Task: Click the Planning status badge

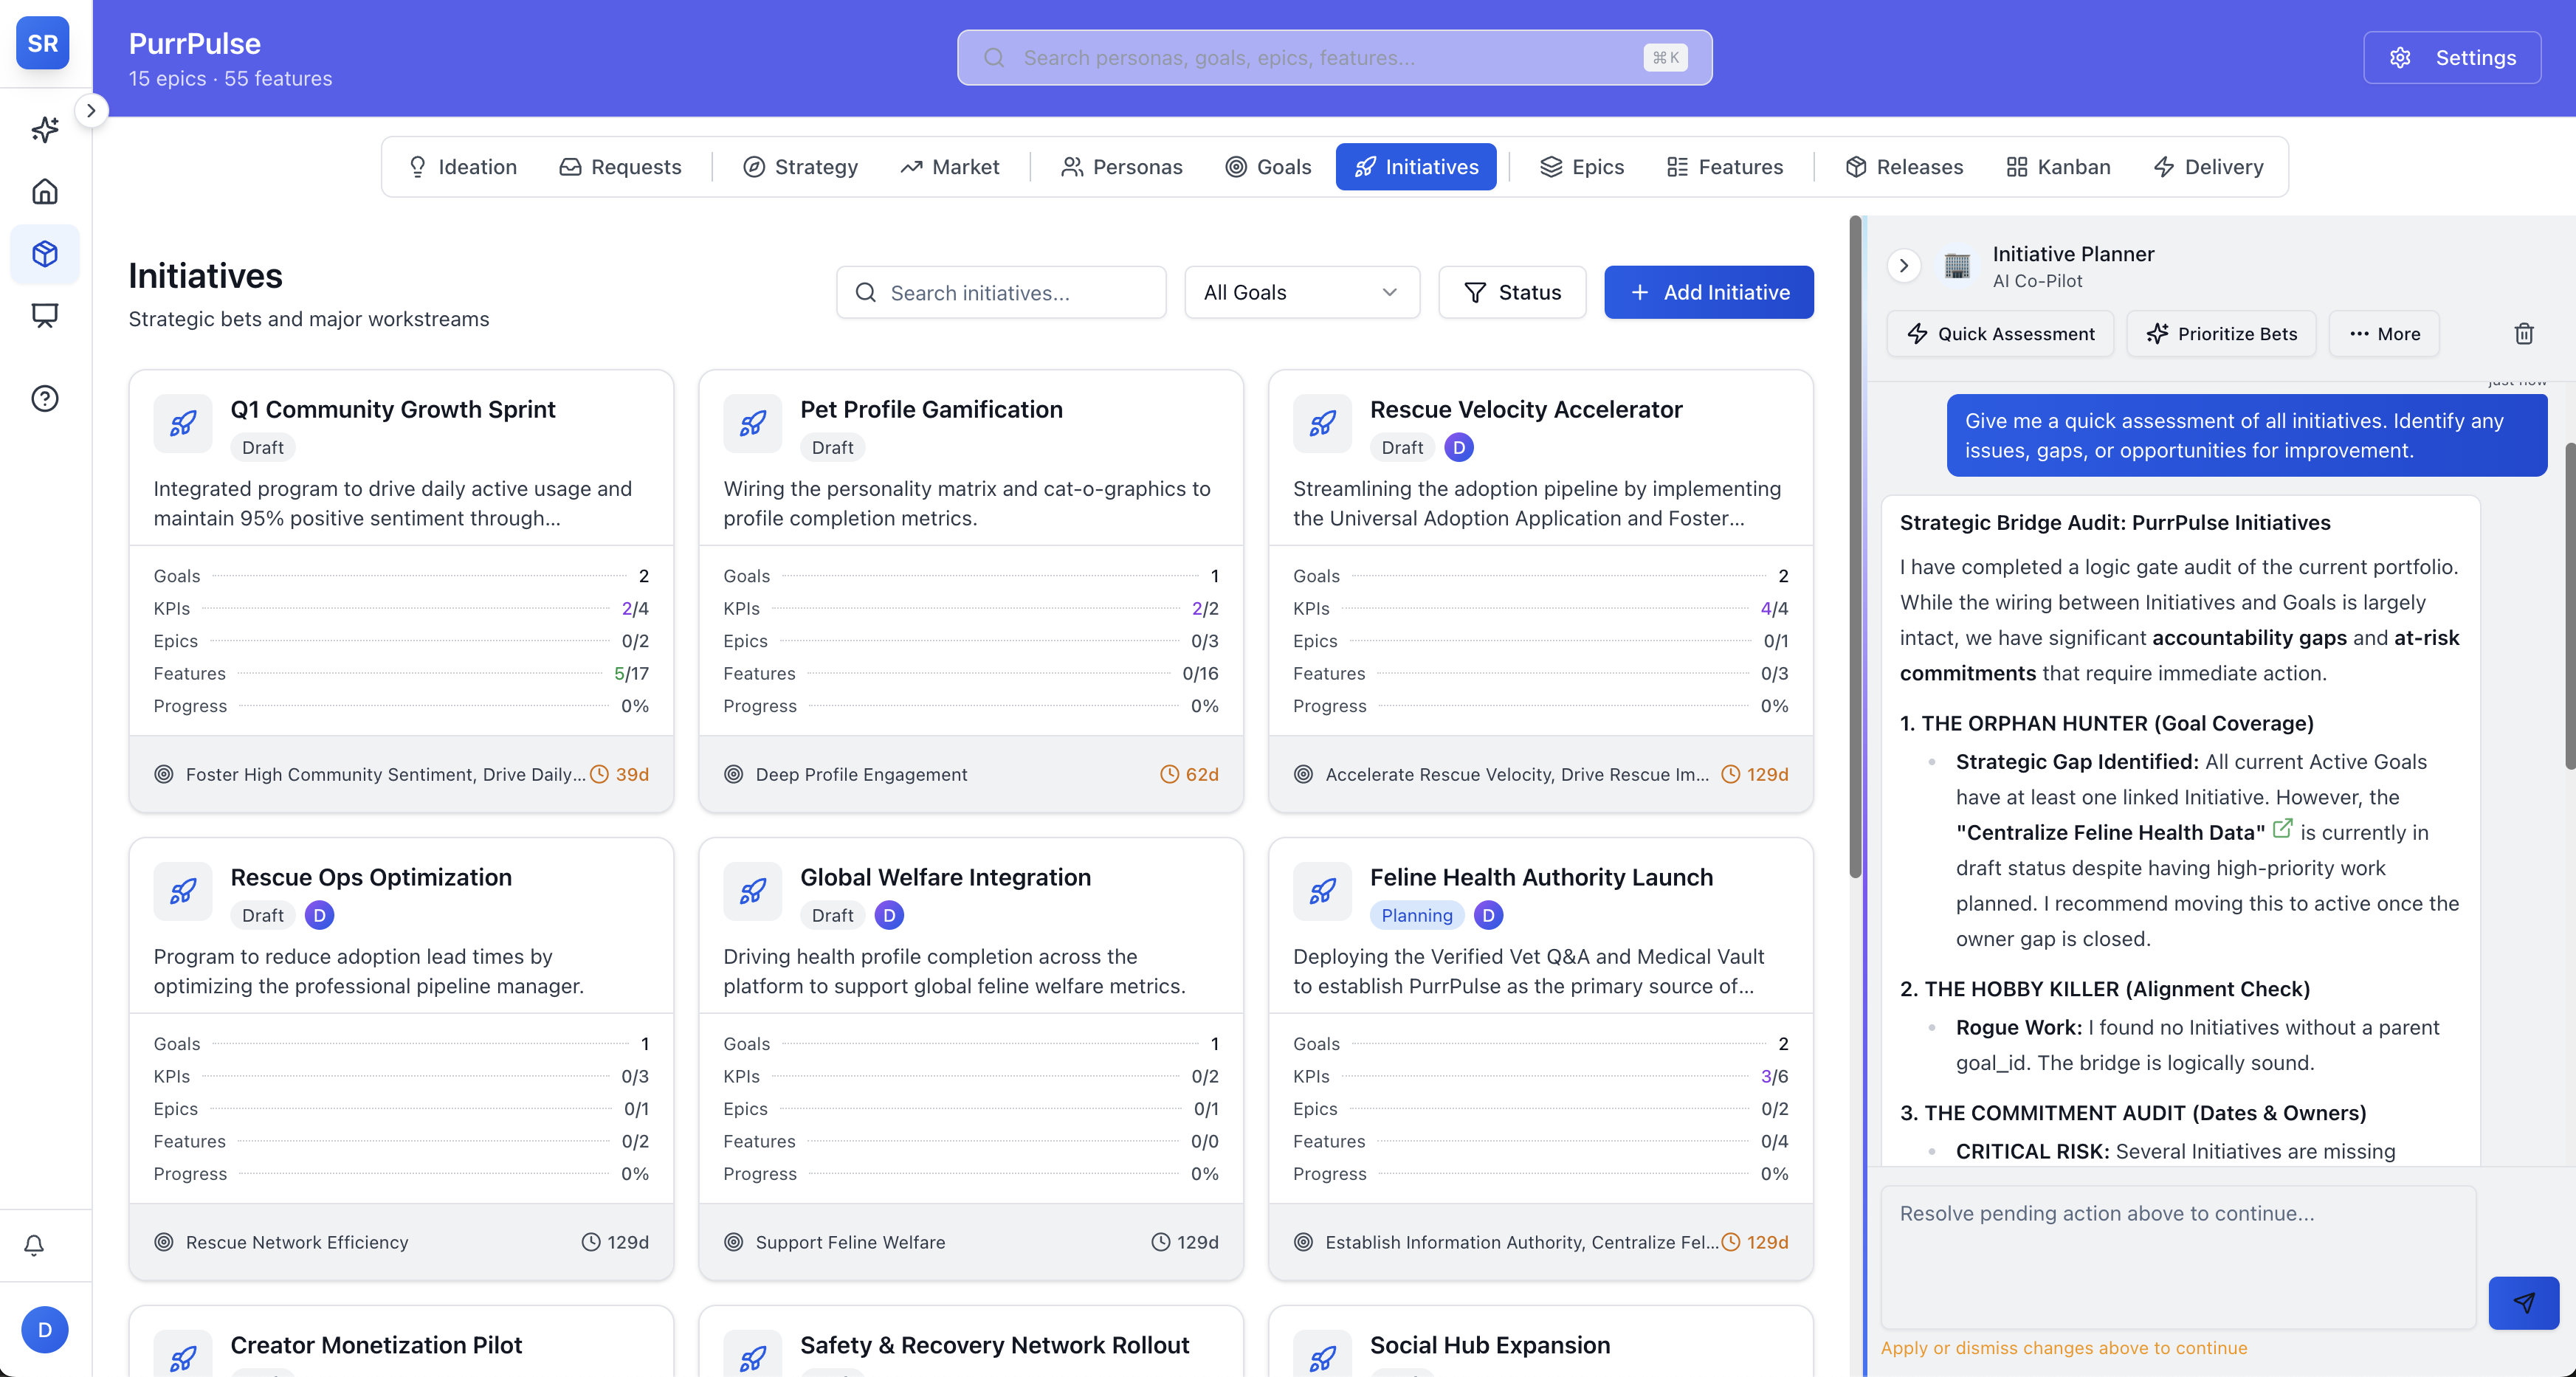Action: coord(1416,916)
